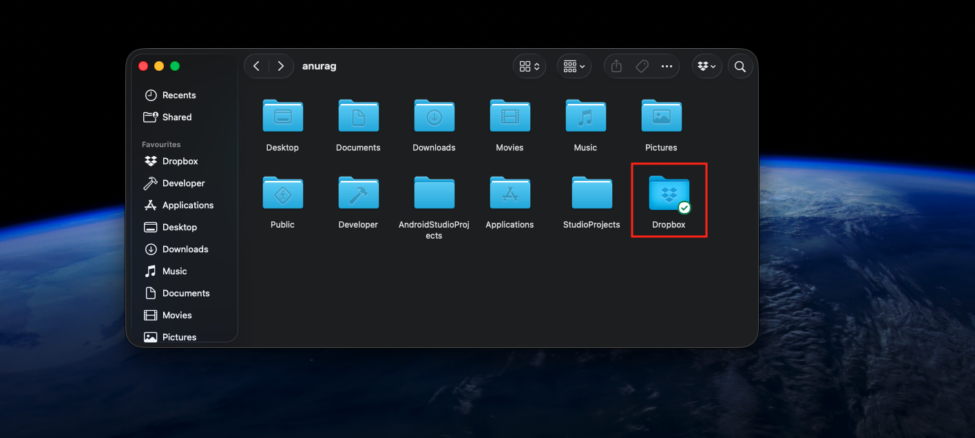Start a search with the magnifier icon
This screenshot has width=975, height=438.
[740, 66]
